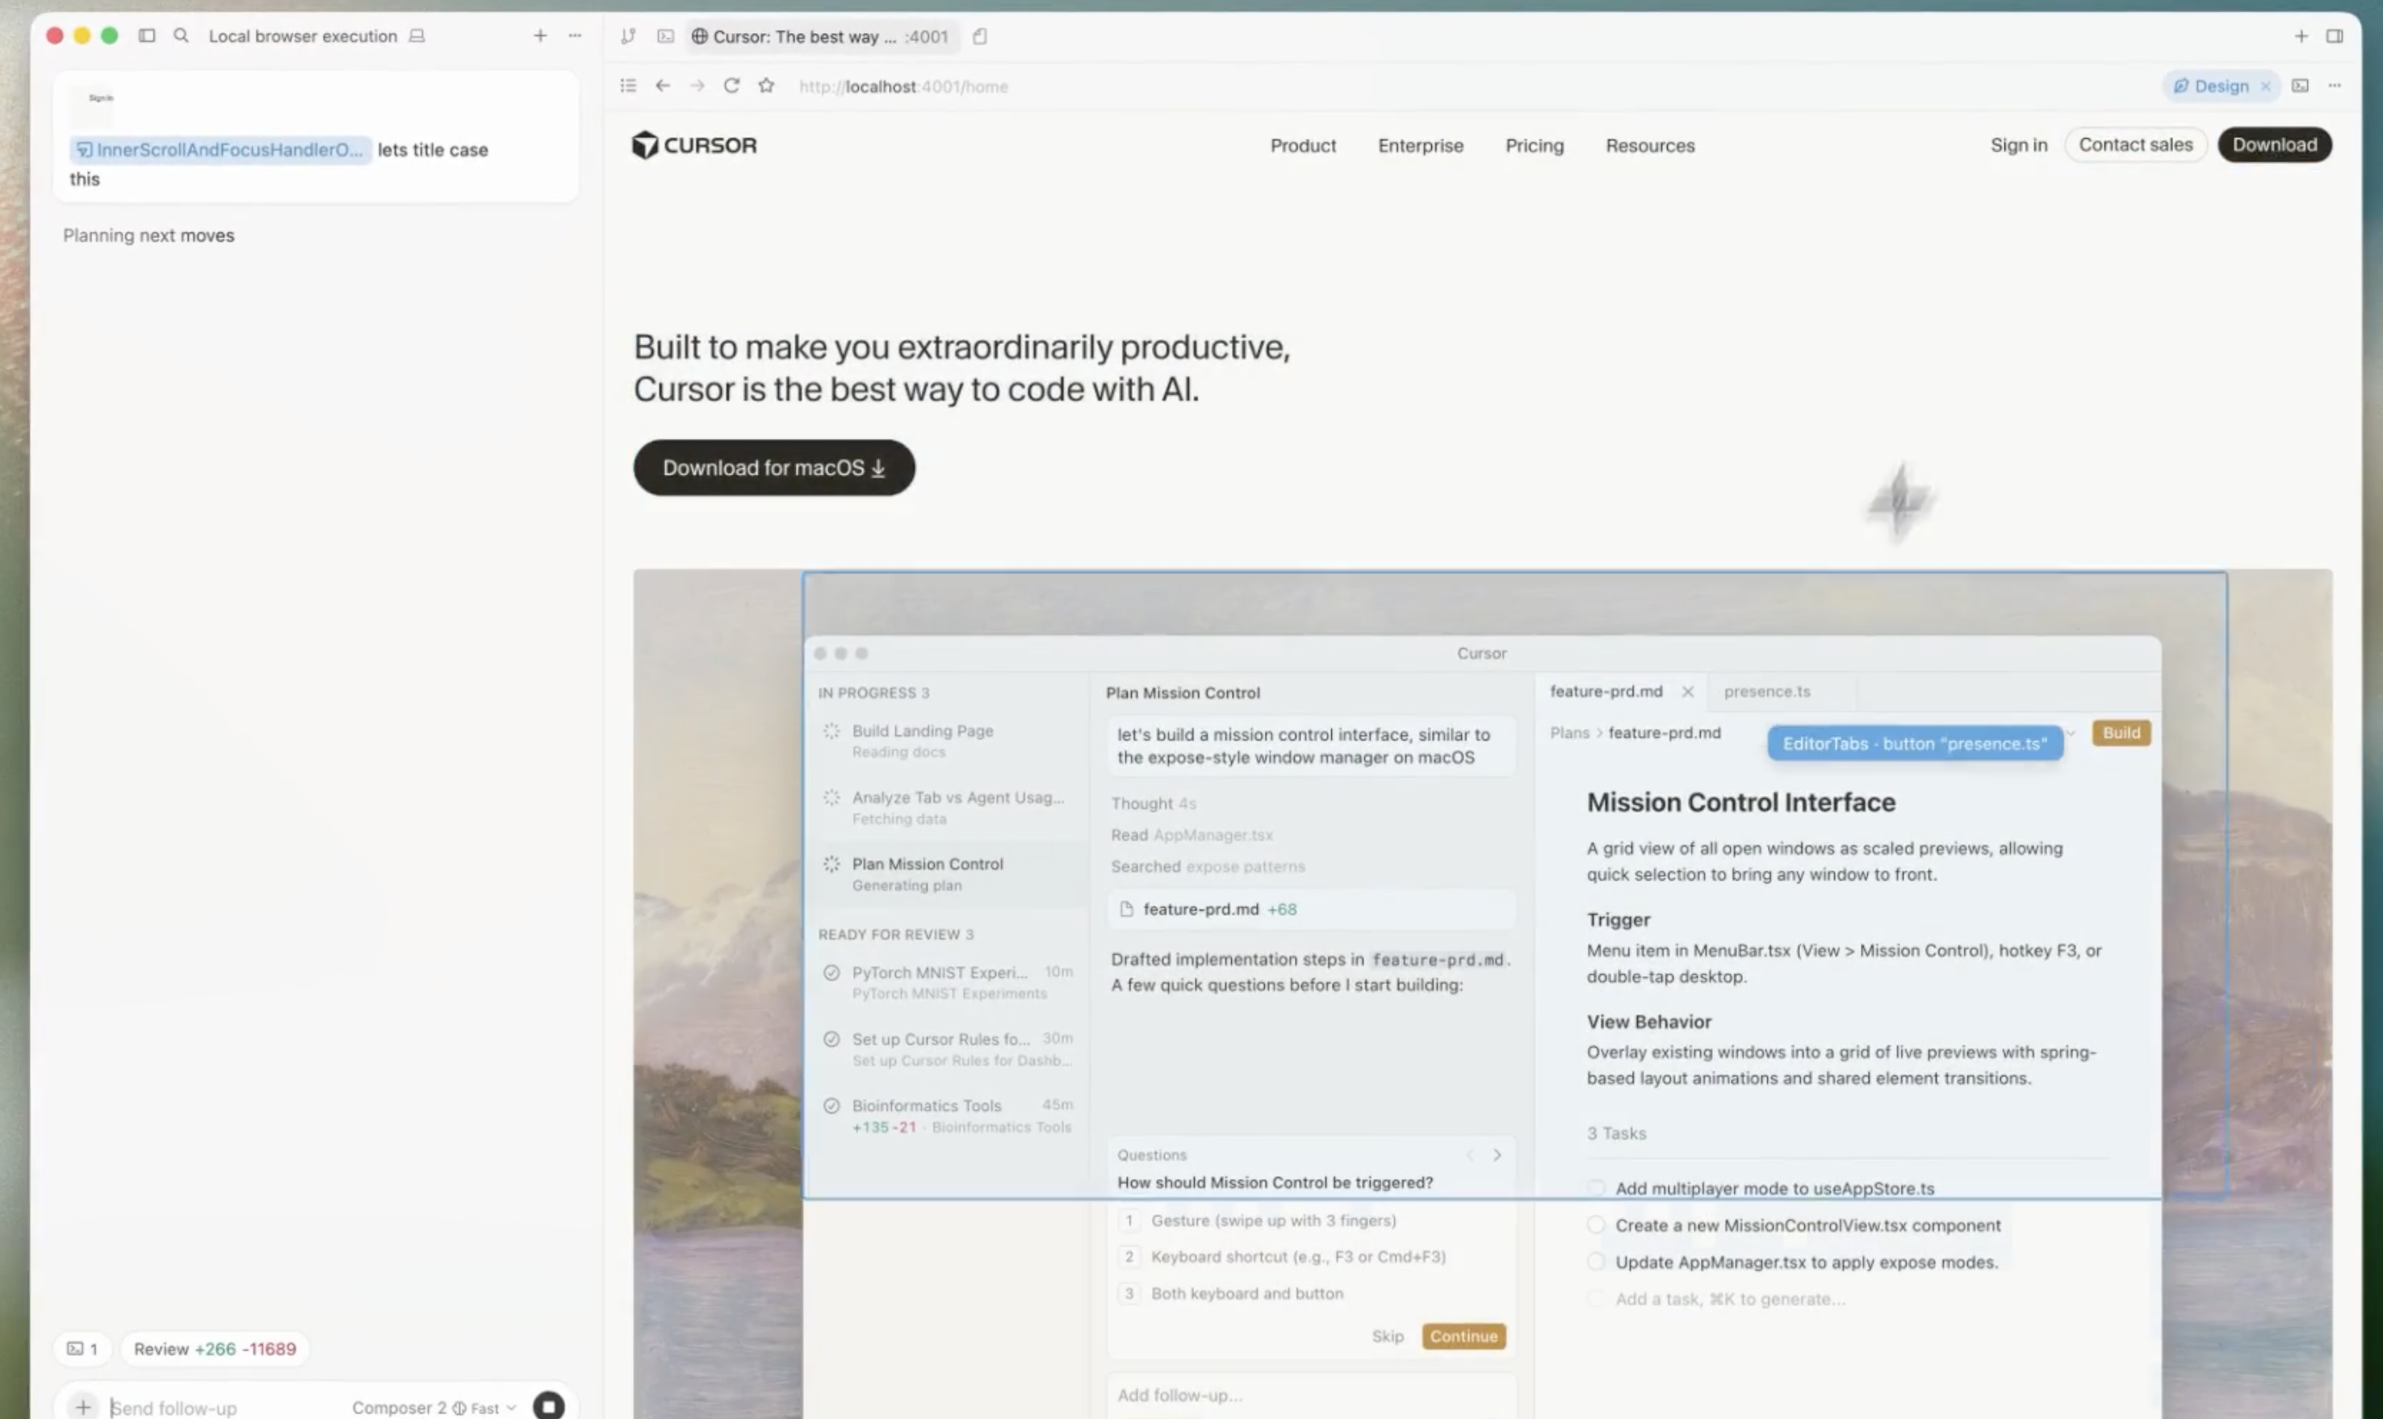Viewport: 2383px width, 1419px height.
Task: Reload the browser page
Action: tap(731, 86)
